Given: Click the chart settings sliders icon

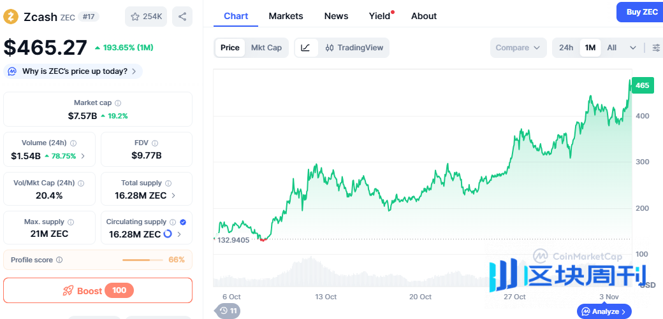Looking at the screenshot, I should point(656,48).
